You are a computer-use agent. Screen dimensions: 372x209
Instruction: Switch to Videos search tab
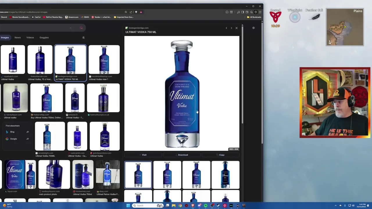point(30,37)
